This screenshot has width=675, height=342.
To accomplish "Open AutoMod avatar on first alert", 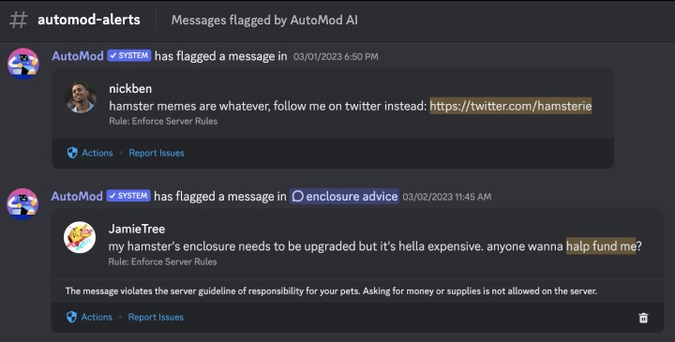I will (x=23, y=63).
